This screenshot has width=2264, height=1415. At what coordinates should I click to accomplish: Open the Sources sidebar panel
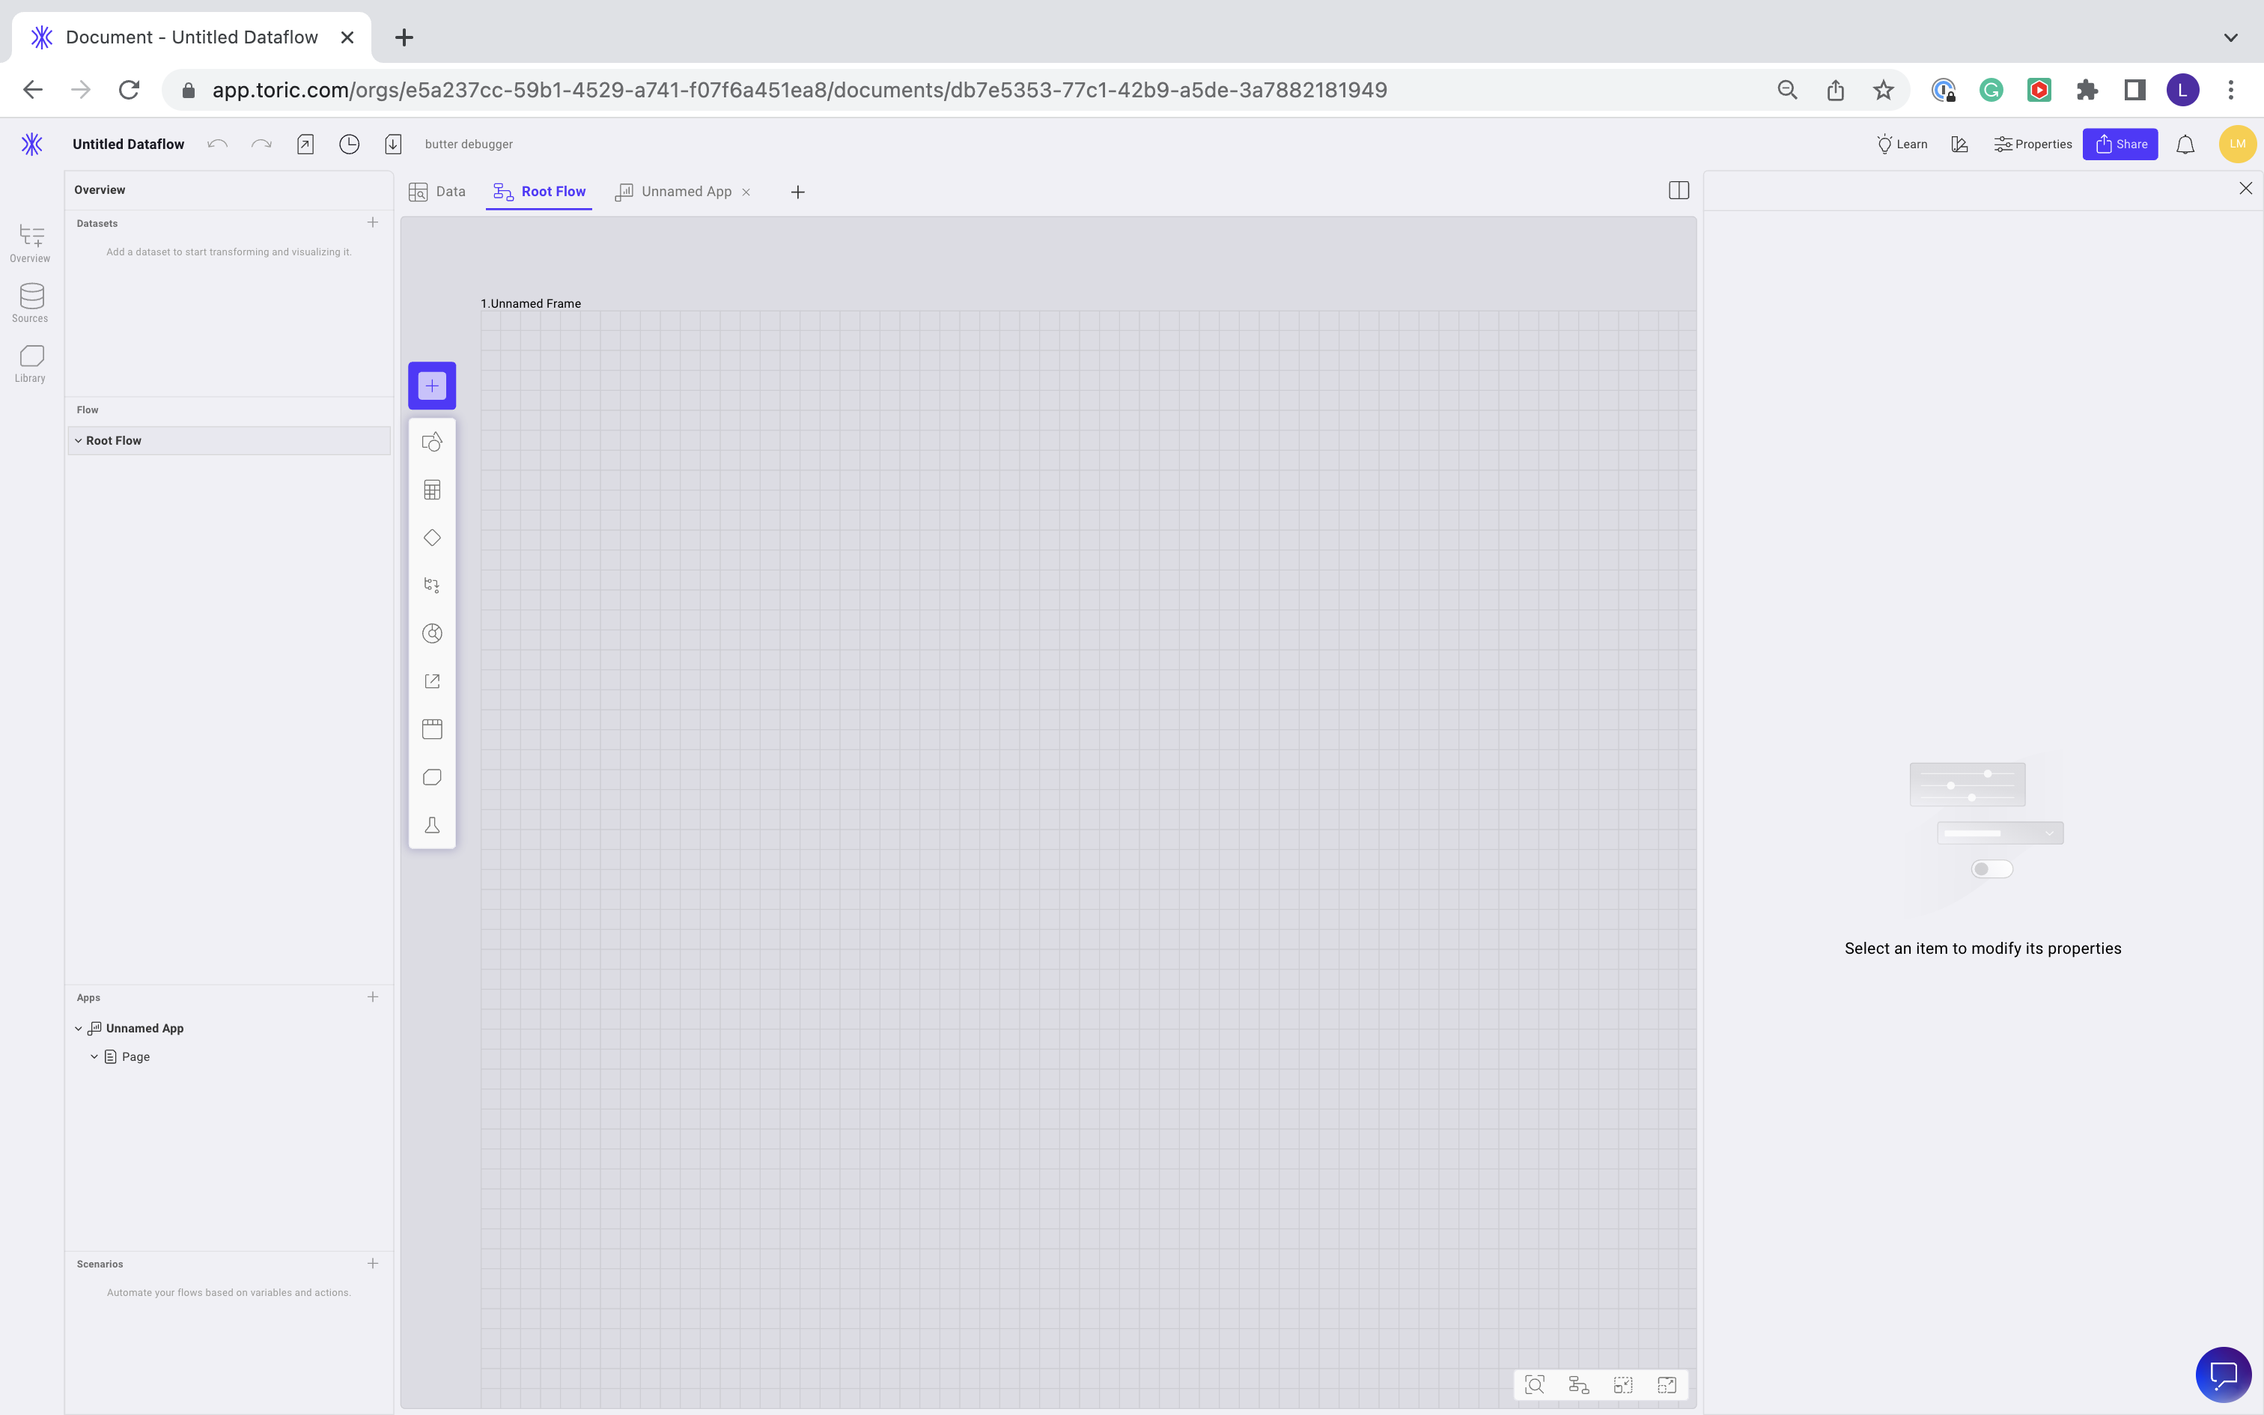[30, 303]
